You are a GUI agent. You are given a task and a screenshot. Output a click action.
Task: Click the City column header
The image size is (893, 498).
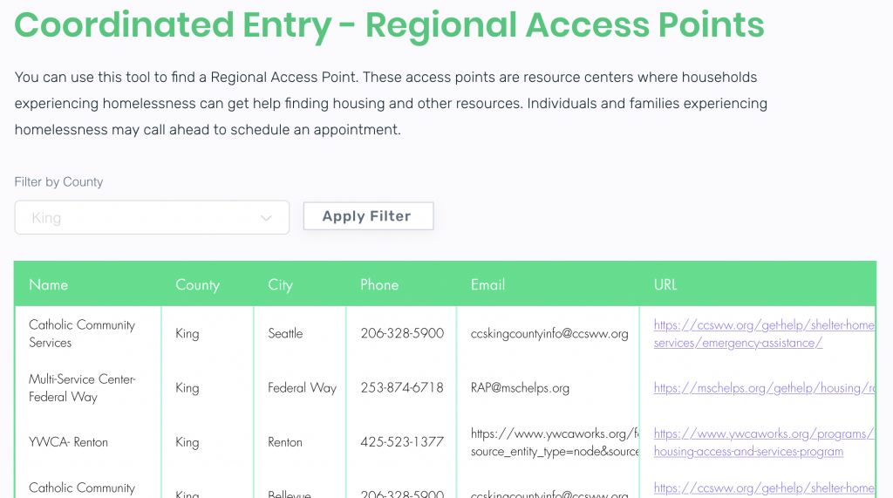pyautogui.click(x=280, y=285)
